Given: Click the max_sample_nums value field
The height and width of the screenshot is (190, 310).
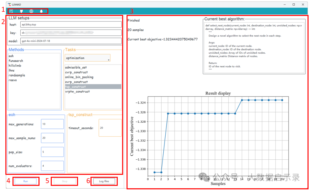Looking at the screenshot, I should point(53,138).
